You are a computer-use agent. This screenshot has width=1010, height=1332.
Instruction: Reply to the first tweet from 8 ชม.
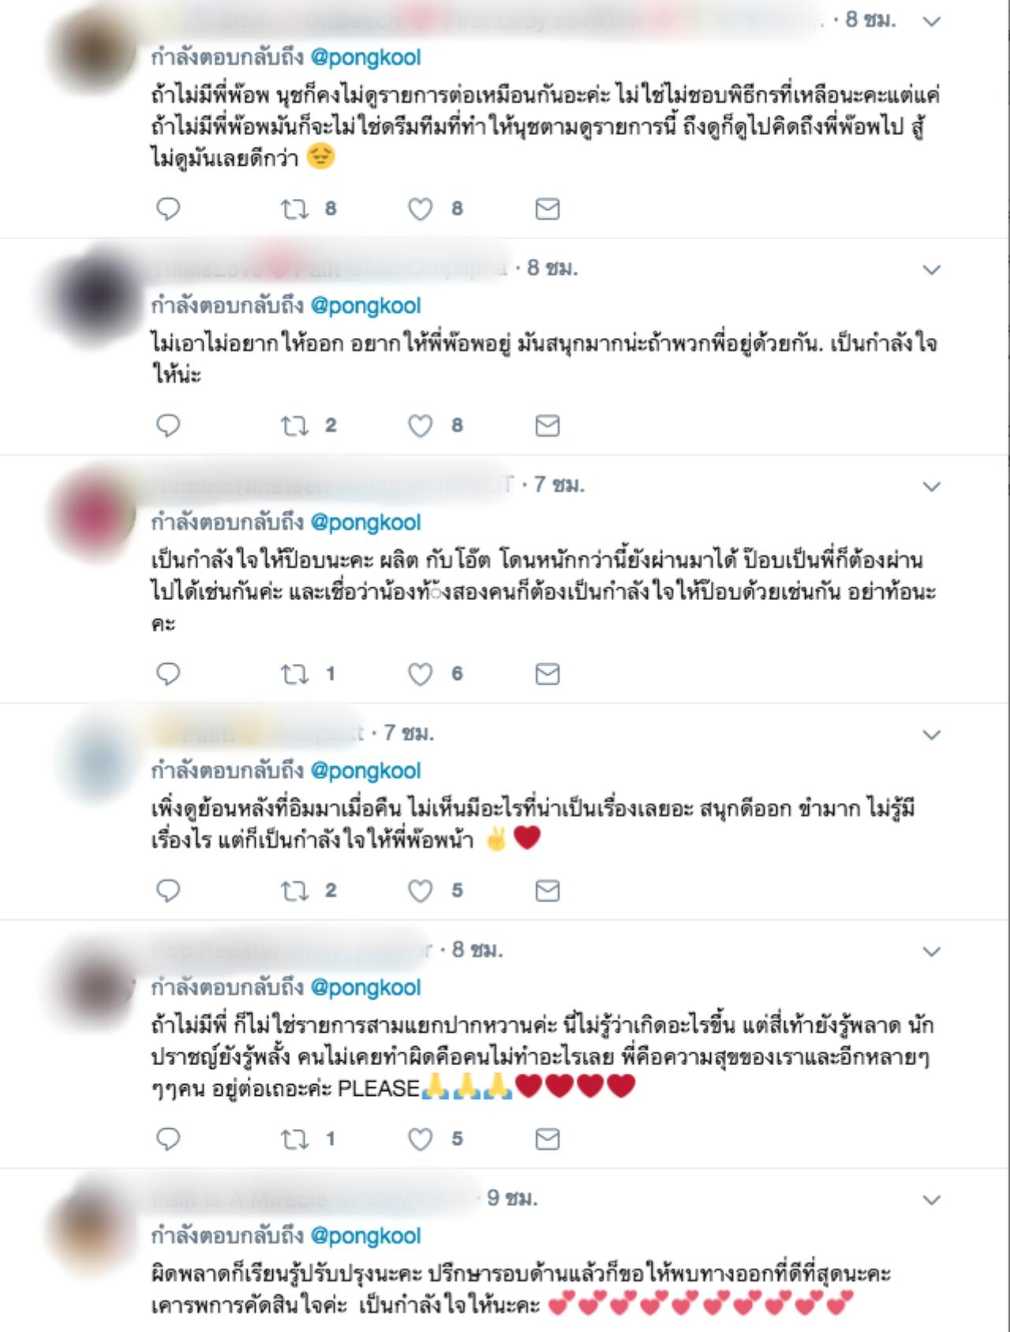[168, 208]
